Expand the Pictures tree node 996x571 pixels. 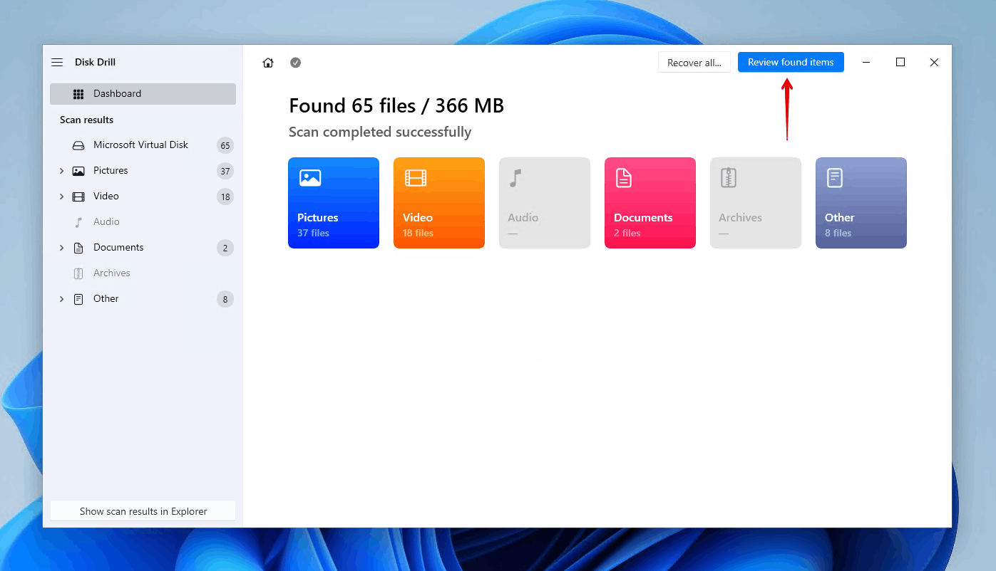(61, 171)
